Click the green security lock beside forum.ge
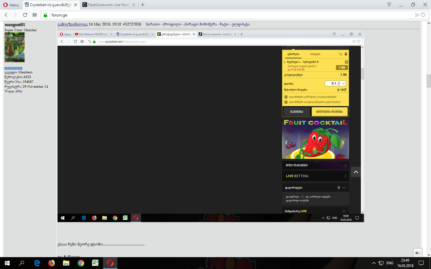Image resolution: width=431 pixels, height=269 pixels. point(45,15)
